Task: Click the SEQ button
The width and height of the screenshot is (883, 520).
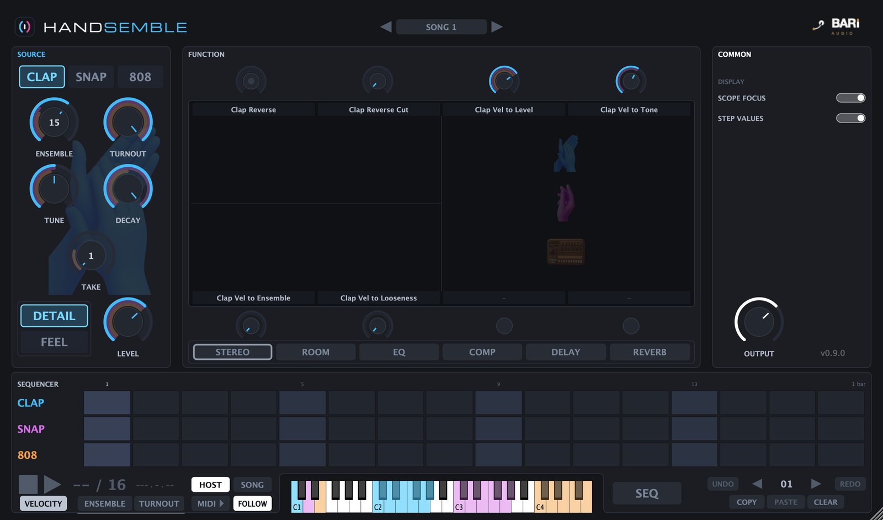Action: pyautogui.click(x=647, y=494)
